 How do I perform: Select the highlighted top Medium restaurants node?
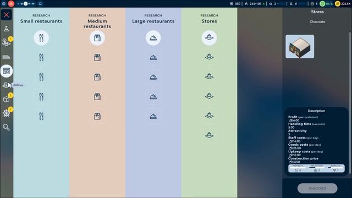click(97, 38)
